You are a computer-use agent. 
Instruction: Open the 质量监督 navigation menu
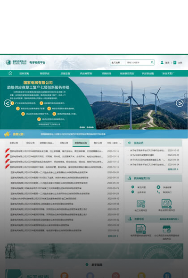pyautogui.click(x=65, y=74)
